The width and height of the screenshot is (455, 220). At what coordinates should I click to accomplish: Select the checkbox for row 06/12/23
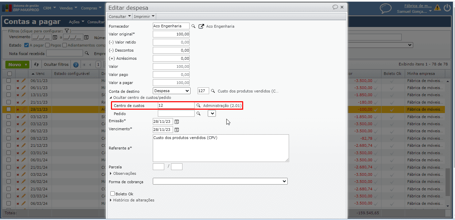(9, 131)
